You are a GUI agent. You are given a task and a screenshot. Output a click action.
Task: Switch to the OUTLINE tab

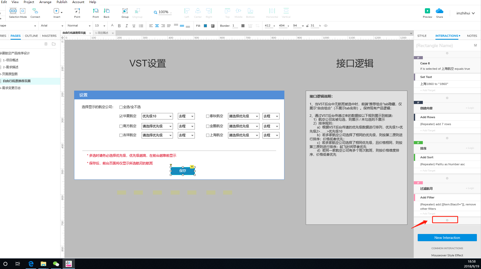coord(31,36)
